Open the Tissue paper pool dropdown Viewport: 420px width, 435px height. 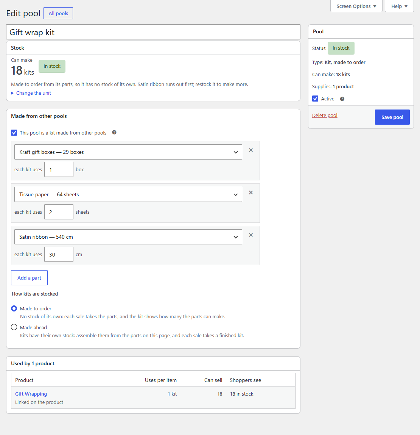[x=128, y=194]
